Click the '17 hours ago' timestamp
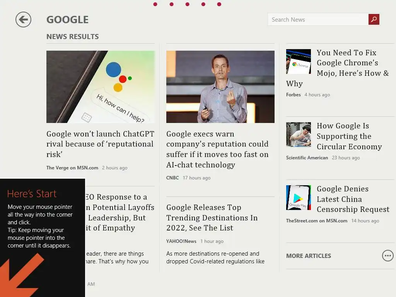This screenshot has height=297, width=396. tap(196, 178)
